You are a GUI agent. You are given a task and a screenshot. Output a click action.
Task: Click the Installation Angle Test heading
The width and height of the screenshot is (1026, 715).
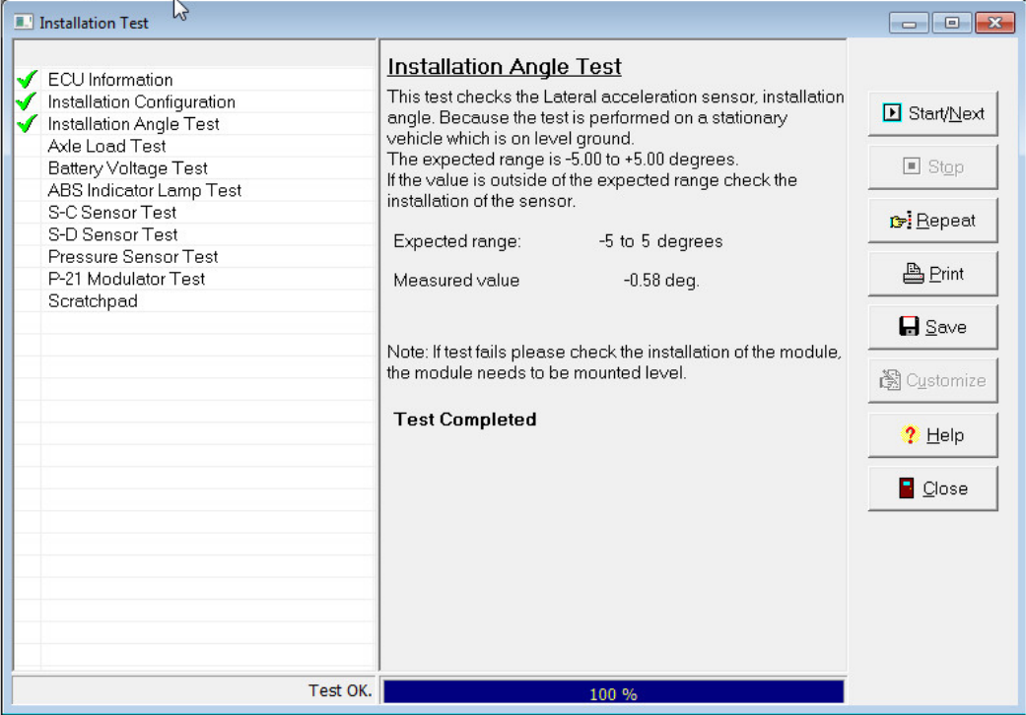click(504, 67)
